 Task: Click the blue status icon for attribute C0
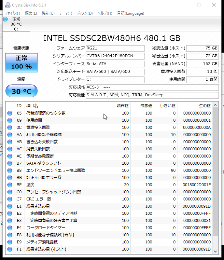(10, 192)
